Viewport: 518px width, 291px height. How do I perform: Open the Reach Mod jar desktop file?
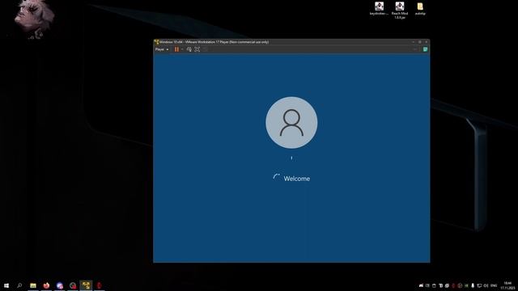(x=400, y=10)
